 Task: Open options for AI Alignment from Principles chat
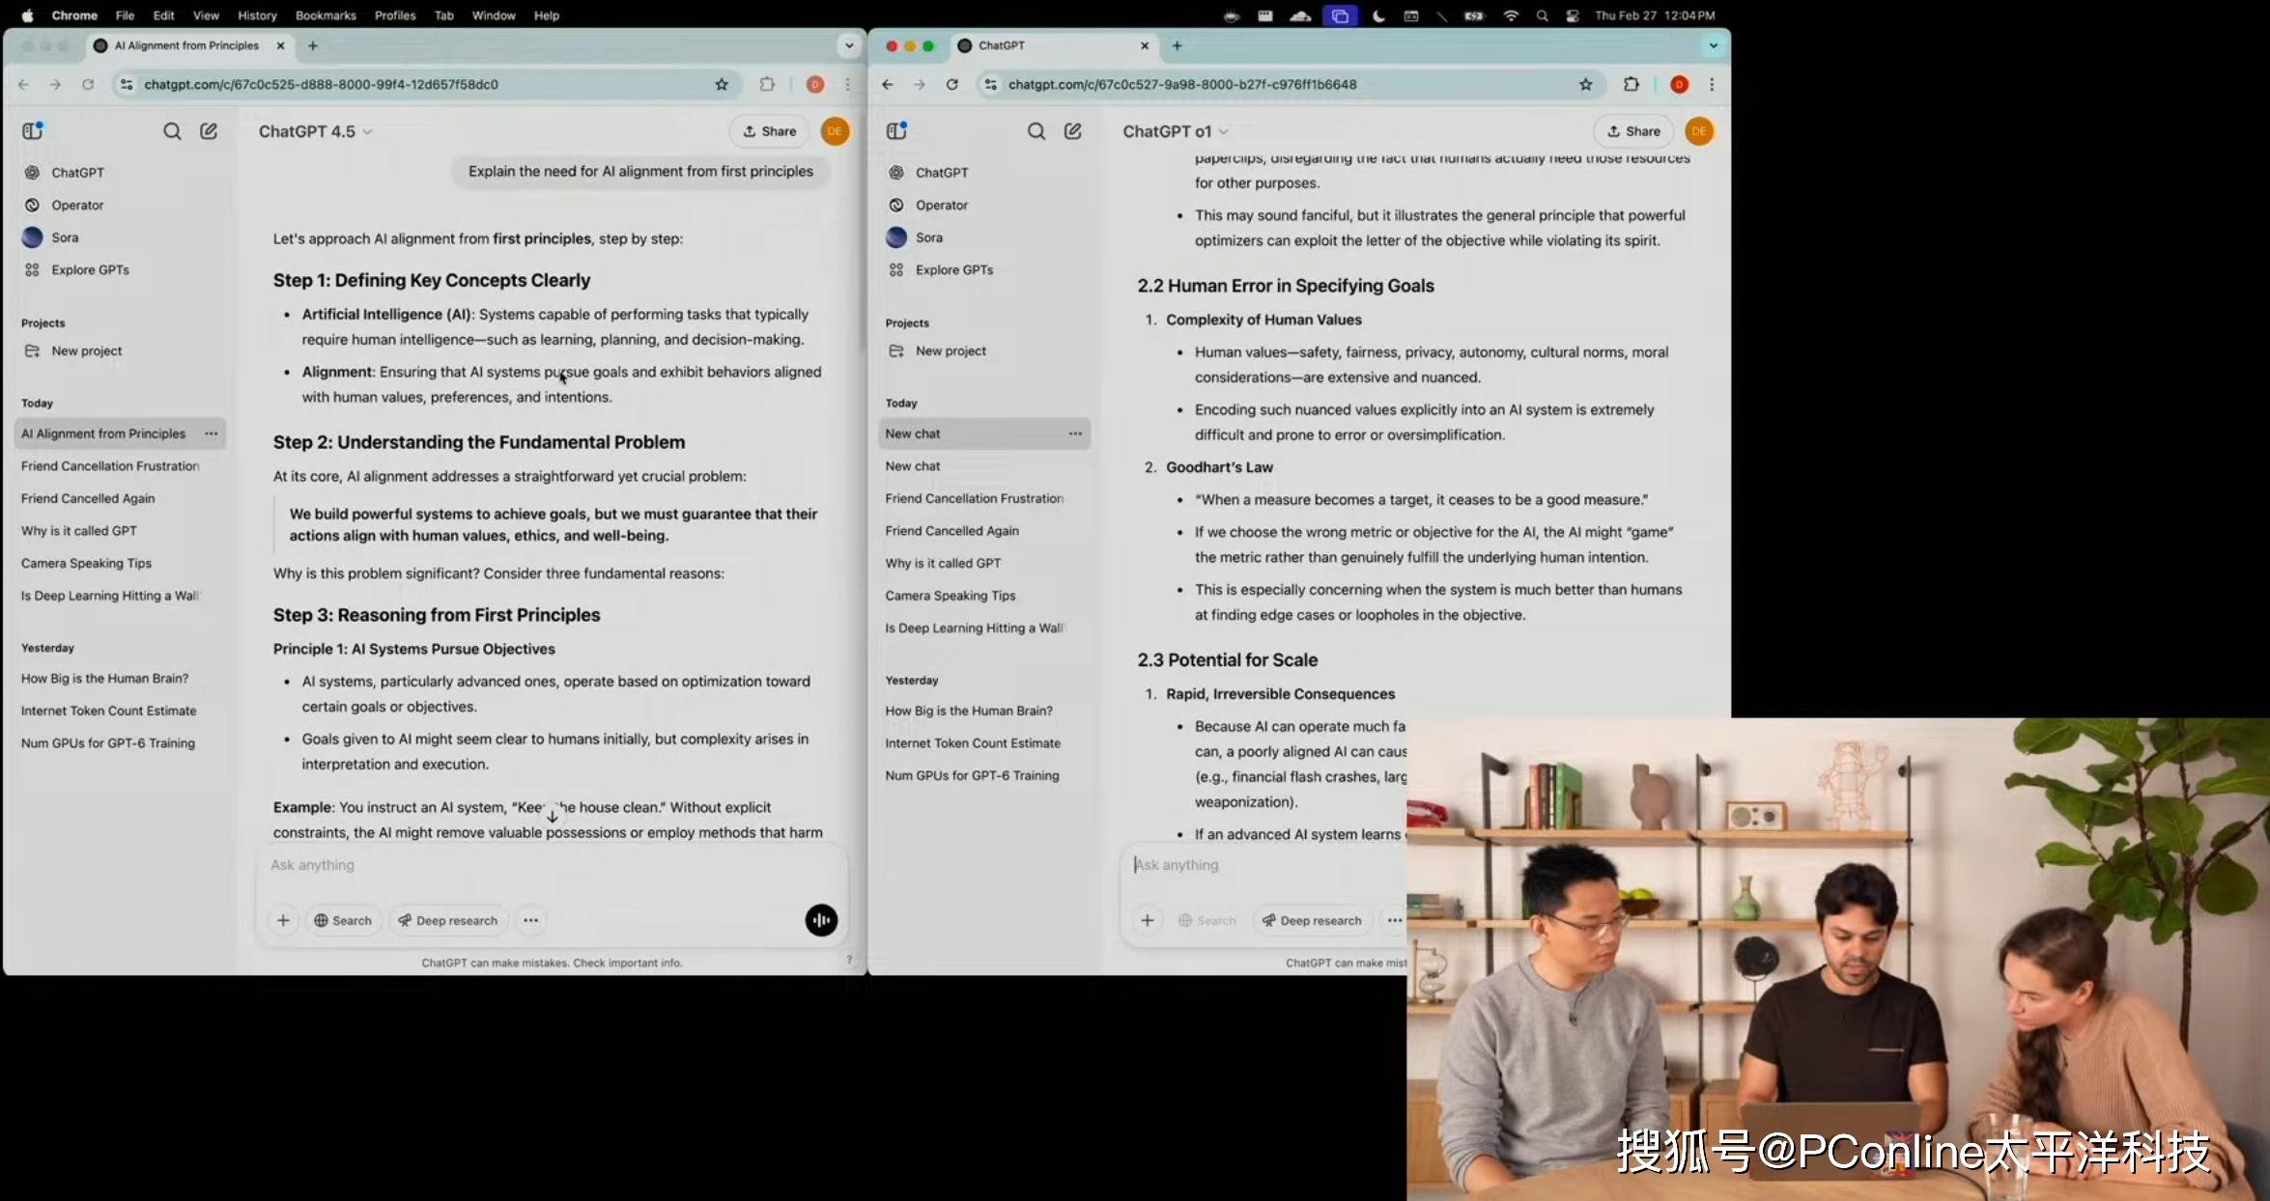click(x=211, y=433)
